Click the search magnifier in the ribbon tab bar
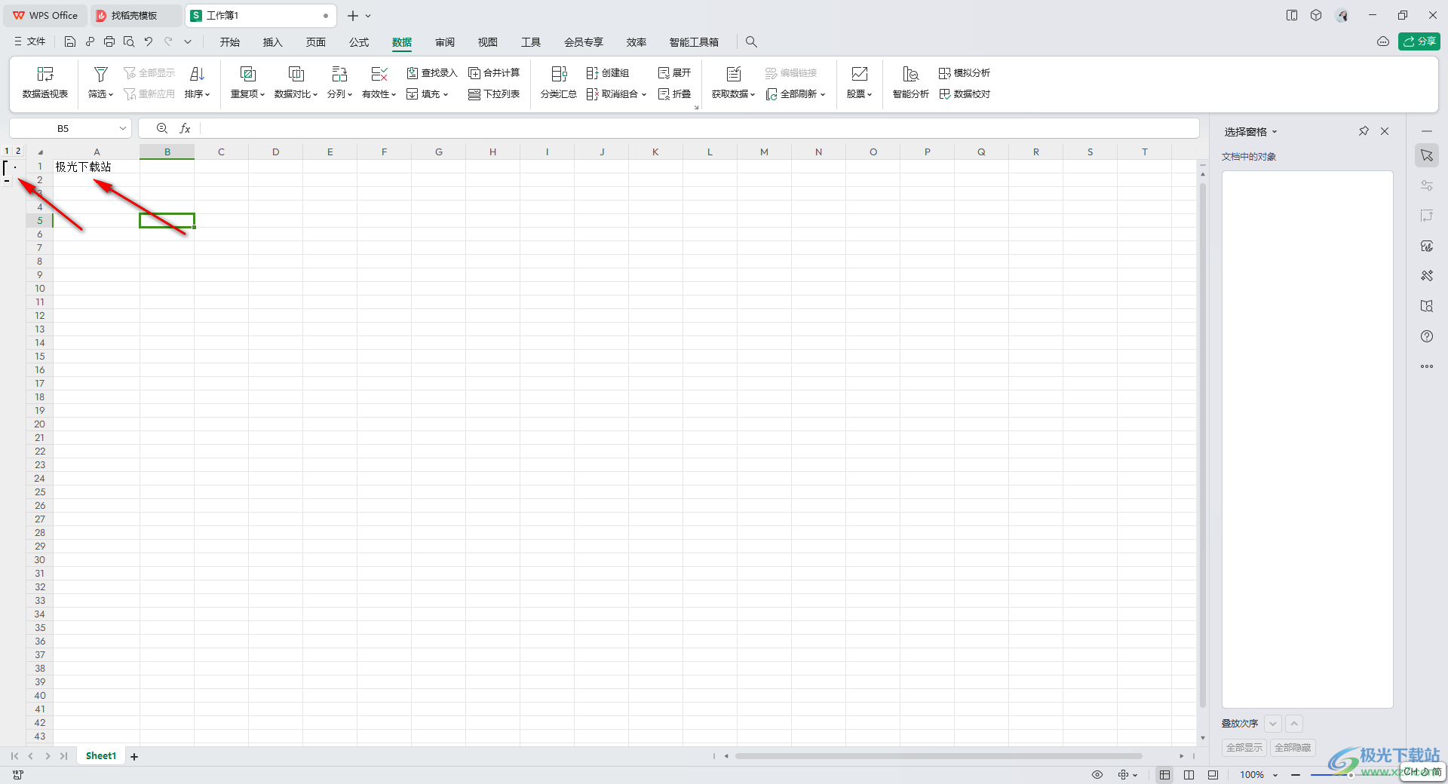1448x784 pixels. [x=751, y=42]
